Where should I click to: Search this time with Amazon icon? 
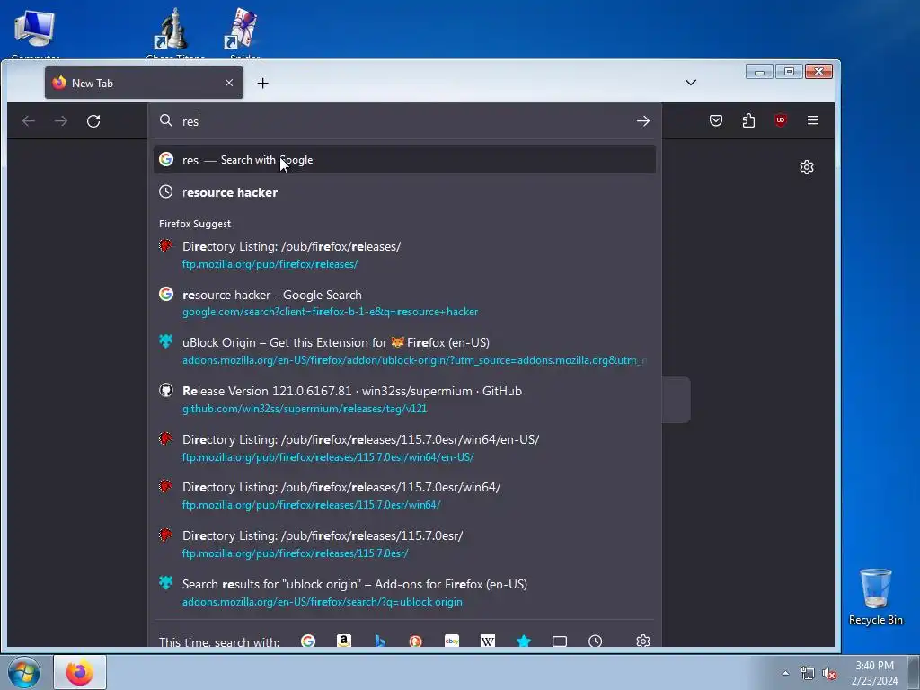pos(344,641)
